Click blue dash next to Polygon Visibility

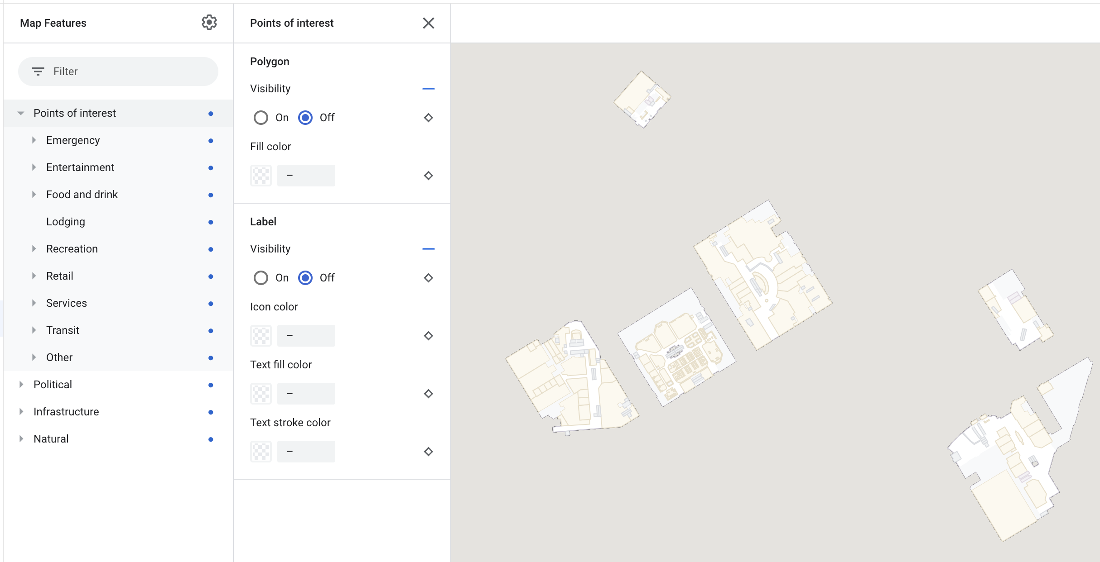(428, 89)
